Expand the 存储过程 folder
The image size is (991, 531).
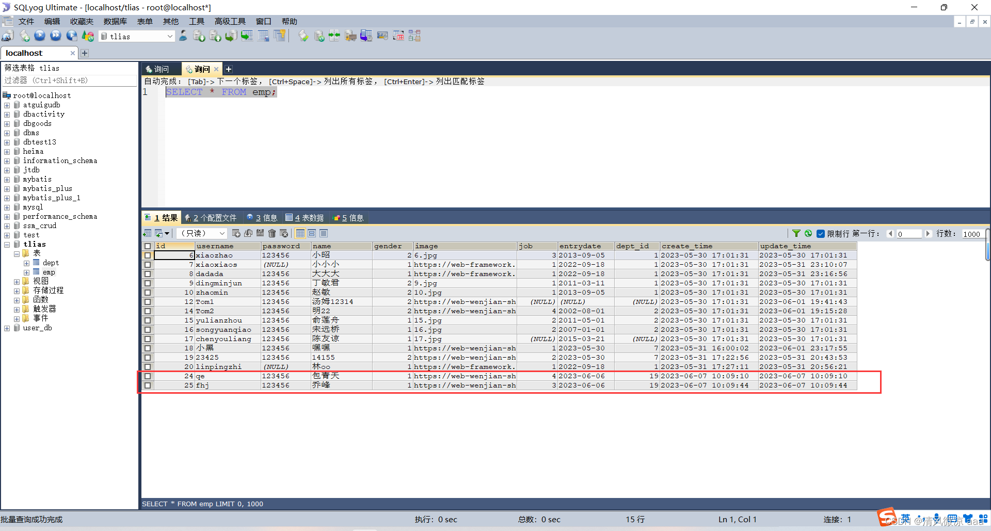pos(17,291)
